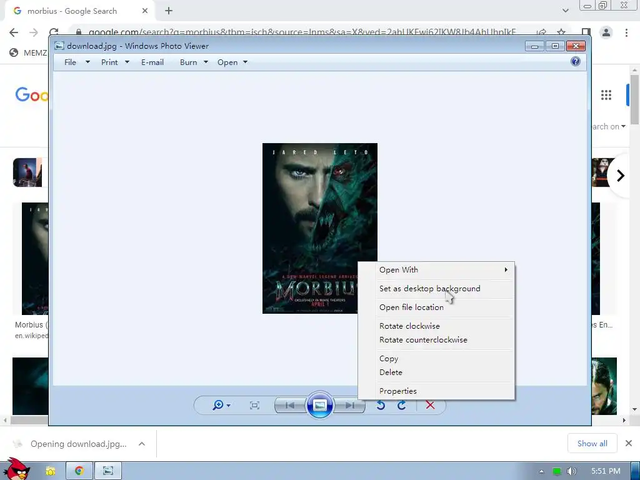
Task: Open Chrome three-dot menu
Action: (626, 32)
